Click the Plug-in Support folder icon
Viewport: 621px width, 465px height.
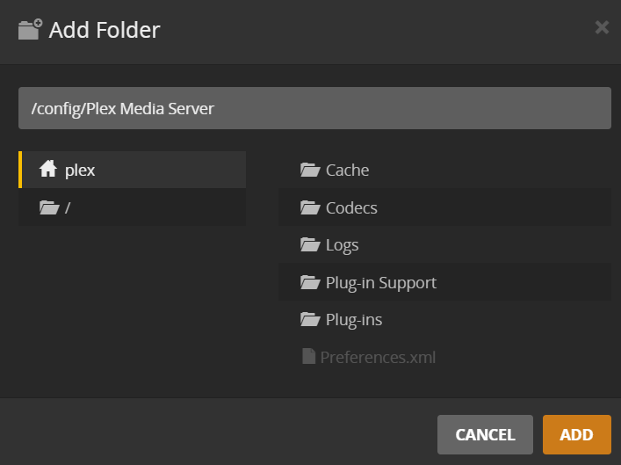coord(310,282)
